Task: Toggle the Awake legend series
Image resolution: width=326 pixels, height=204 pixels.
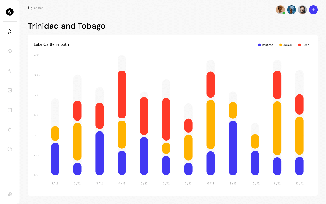Action: pyautogui.click(x=285, y=45)
